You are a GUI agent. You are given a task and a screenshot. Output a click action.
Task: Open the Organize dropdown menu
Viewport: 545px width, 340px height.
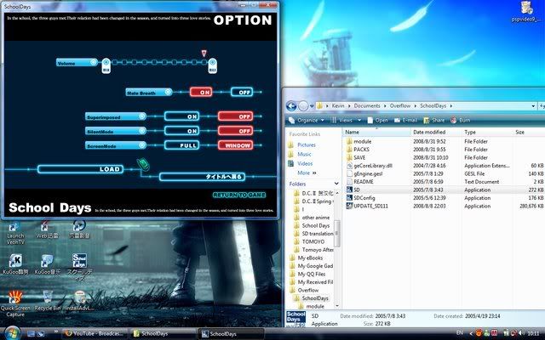click(x=310, y=121)
